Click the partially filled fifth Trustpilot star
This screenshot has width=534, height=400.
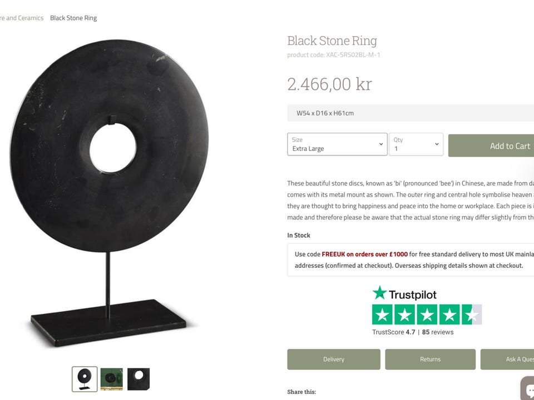click(x=471, y=315)
